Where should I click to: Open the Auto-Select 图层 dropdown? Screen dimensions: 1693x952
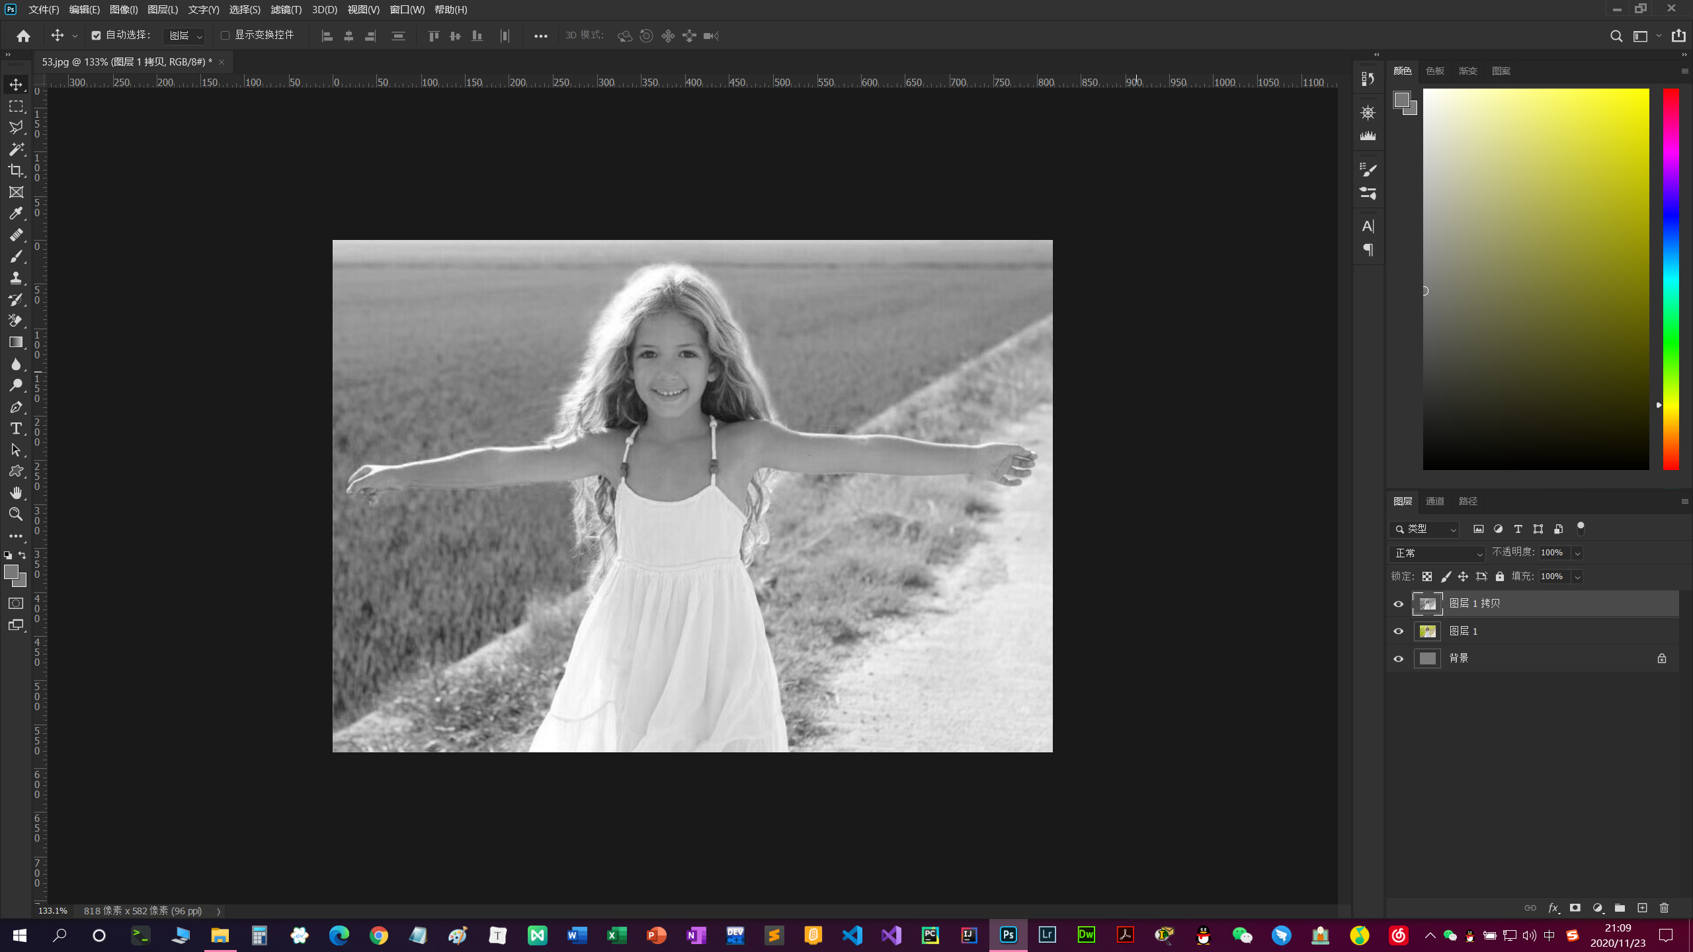coord(185,36)
